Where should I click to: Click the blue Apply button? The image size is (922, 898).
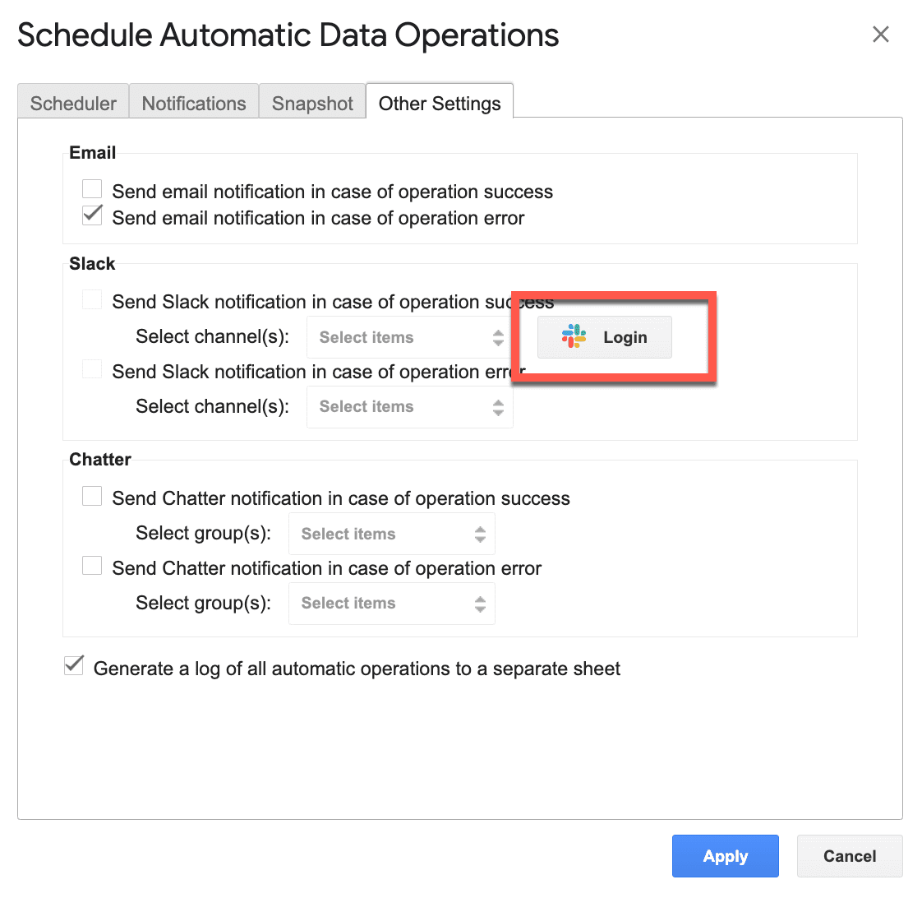pyautogui.click(x=725, y=855)
